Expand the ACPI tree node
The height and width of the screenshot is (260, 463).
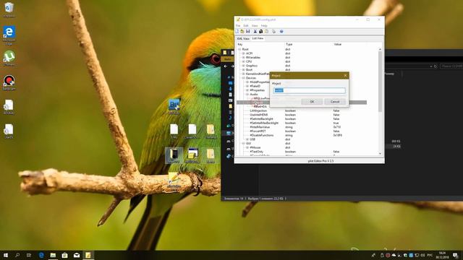pos(244,53)
